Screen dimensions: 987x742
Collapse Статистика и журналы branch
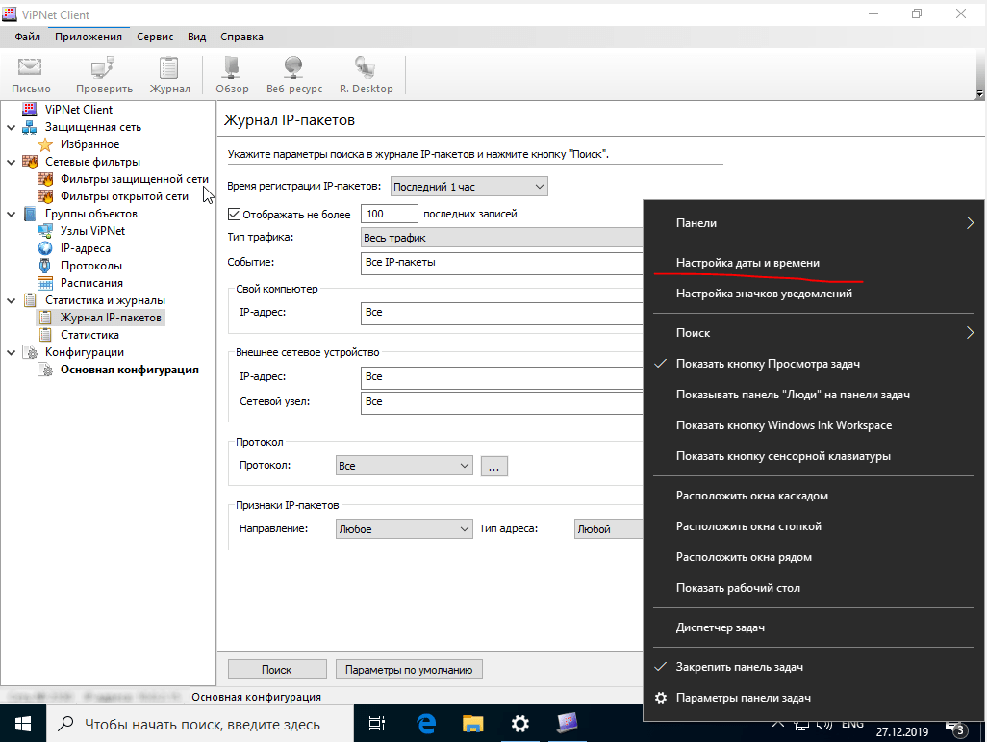[x=11, y=300]
